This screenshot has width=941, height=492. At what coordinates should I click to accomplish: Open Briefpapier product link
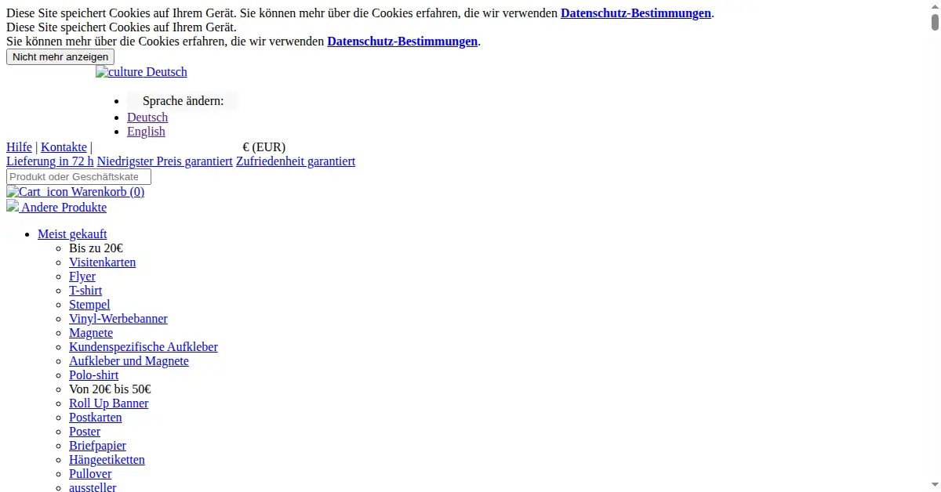pyautogui.click(x=97, y=446)
